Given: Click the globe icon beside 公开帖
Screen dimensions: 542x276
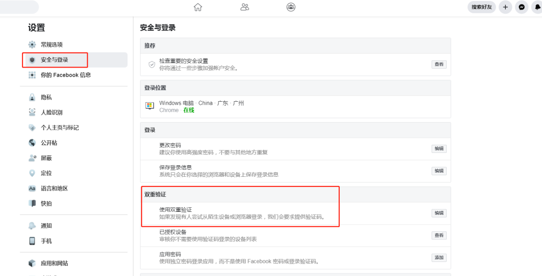Looking at the screenshot, I should tap(32, 143).
